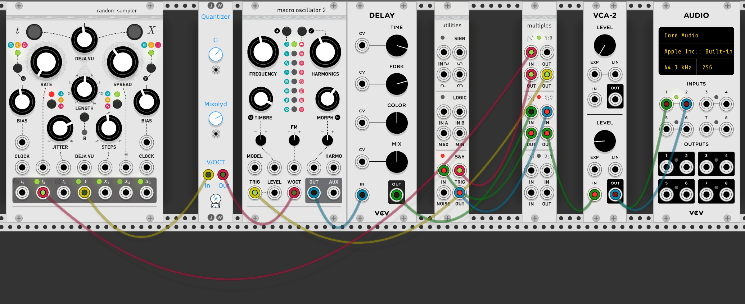Click the Quantizer V/OCT In port
The image size is (745, 304).
pyautogui.click(x=208, y=175)
